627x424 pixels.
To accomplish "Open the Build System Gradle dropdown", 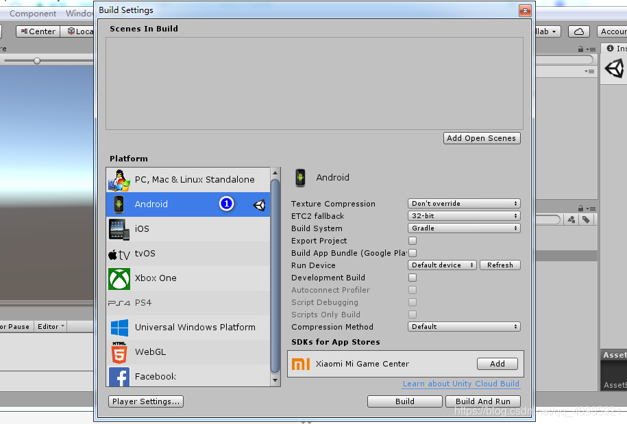I will pyautogui.click(x=464, y=228).
